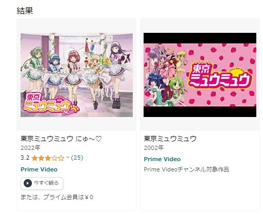
Task: Open title link 東京ミュウミュウ にゅ～♡
Action: (61, 139)
